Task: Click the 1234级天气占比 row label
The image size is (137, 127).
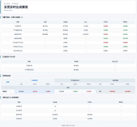Action: click(x=18, y=42)
